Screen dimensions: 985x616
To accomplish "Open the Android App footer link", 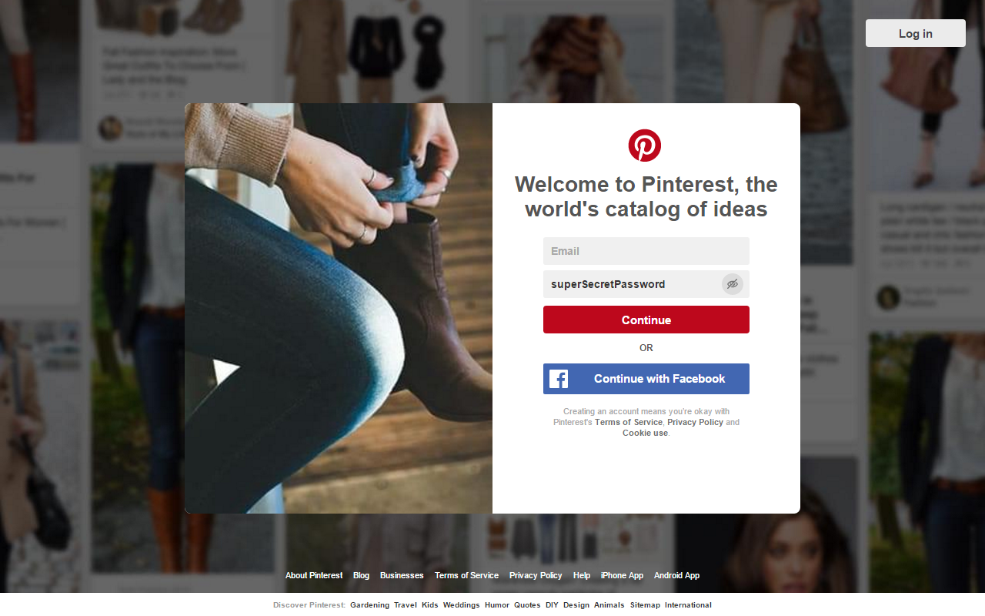I will pyautogui.click(x=676, y=575).
